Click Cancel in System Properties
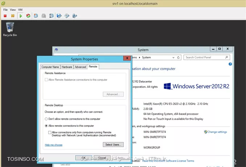246x167 pixels. pos(102,158)
